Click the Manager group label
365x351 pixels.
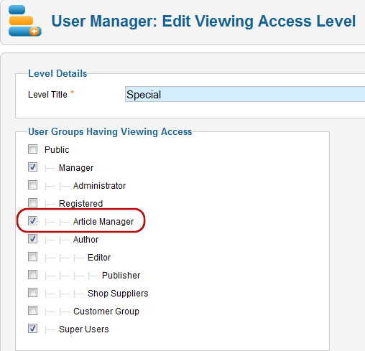(x=76, y=168)
